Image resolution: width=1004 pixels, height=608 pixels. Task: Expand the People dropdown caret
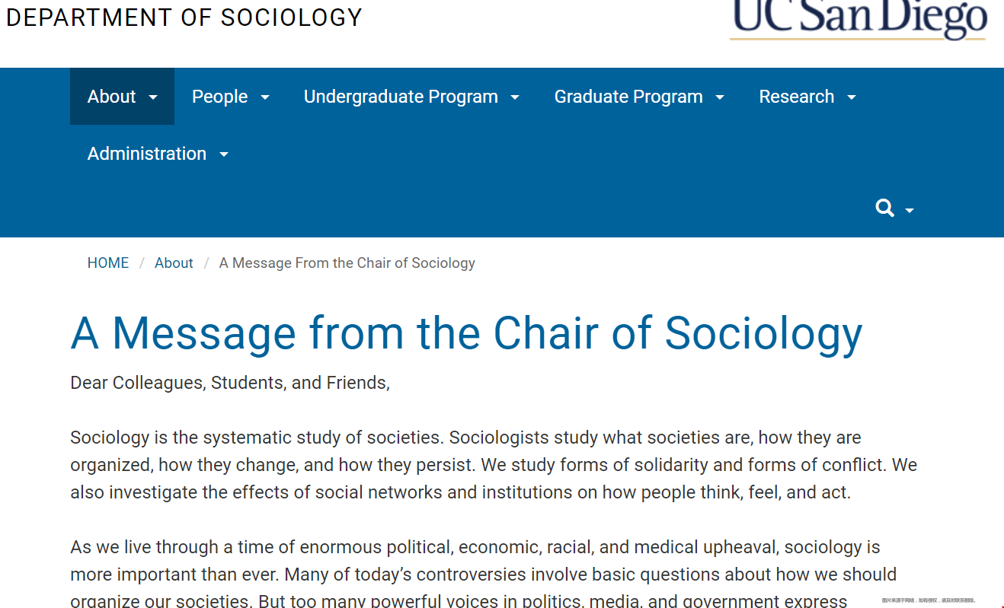(x=265, y=97)
